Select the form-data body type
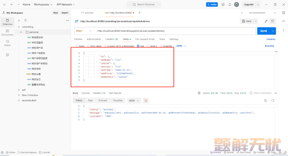 click(x=88, y=46)
